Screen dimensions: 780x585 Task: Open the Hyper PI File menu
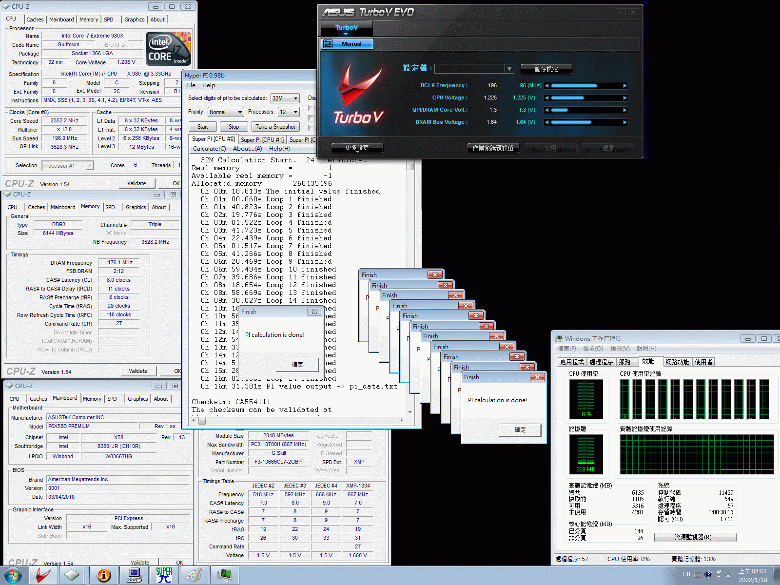(x=191, y=85)
